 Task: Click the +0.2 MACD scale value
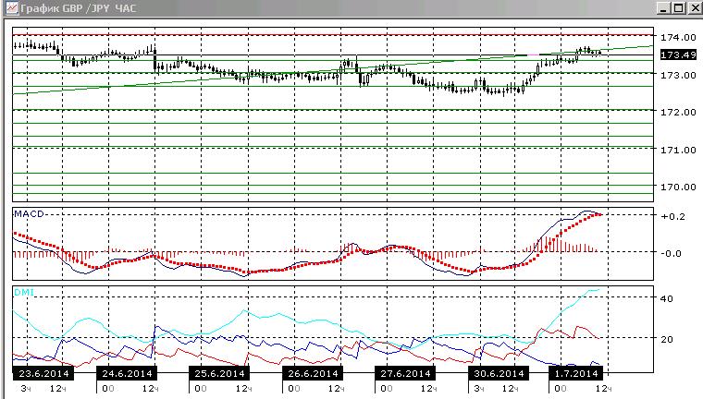(x=673, y=217)
